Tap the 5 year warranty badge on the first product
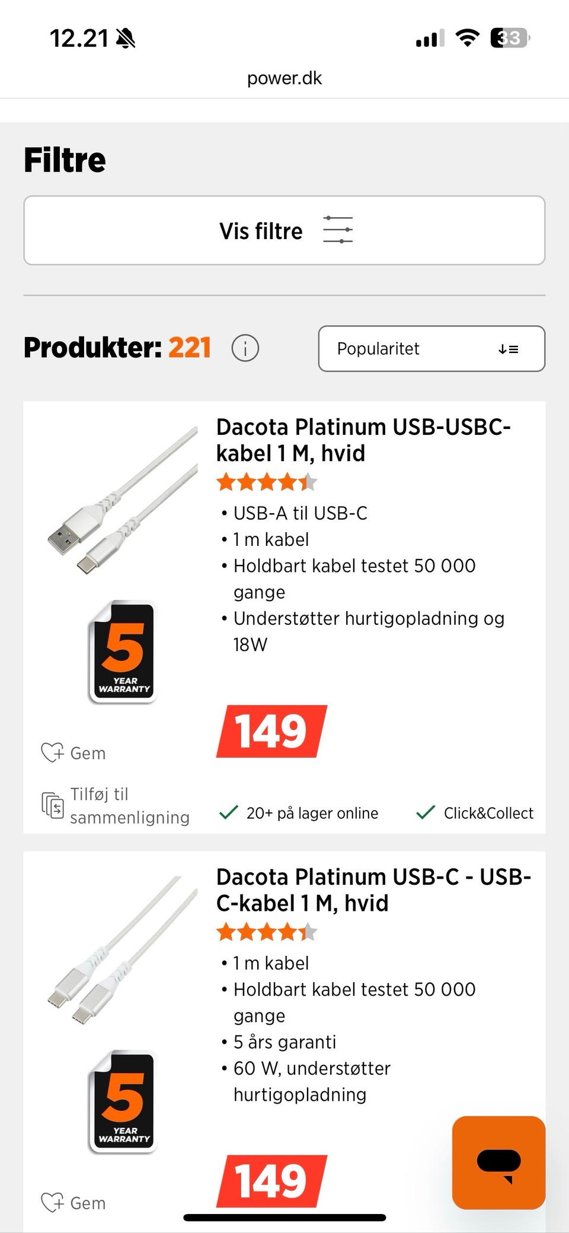 123,652
